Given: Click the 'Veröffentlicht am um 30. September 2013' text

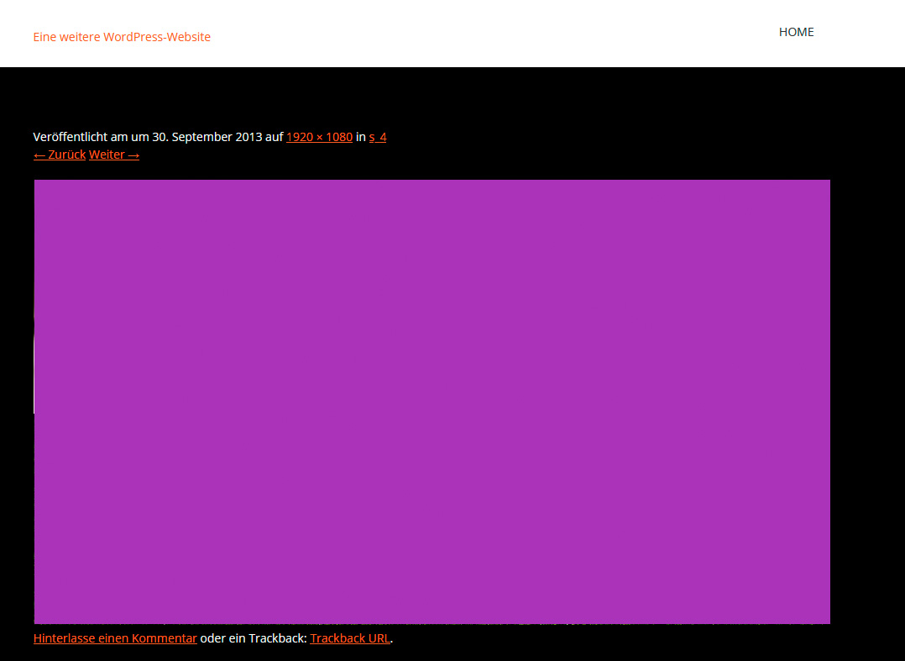Looking at the screenshot, I should [147, 137].
